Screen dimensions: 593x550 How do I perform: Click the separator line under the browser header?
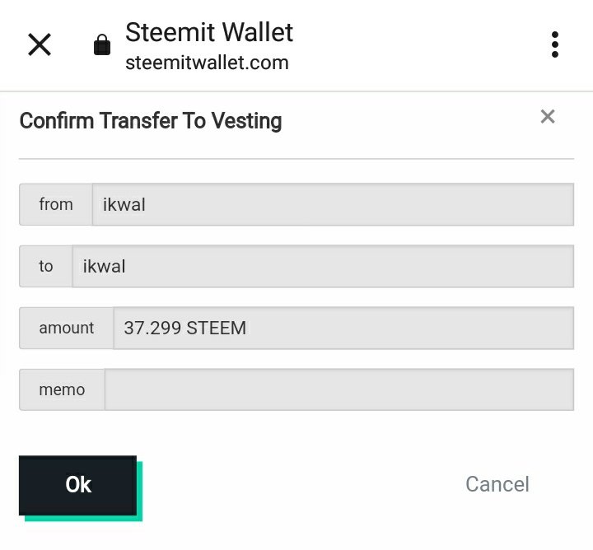pos(296,91)
